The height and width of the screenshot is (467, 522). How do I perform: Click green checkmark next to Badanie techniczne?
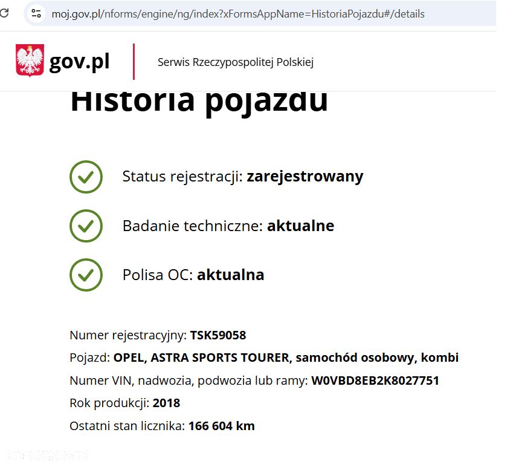86,226
